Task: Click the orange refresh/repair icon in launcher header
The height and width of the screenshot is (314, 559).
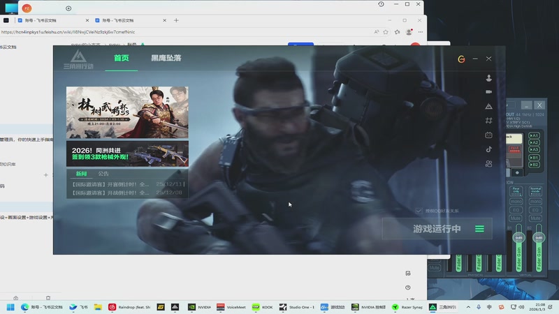Action: (461, 59)
